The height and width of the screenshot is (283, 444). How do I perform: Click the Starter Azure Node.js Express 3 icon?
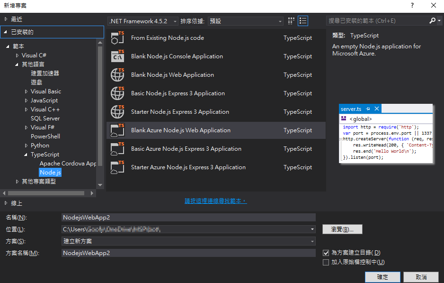click(x=117, y=167)
